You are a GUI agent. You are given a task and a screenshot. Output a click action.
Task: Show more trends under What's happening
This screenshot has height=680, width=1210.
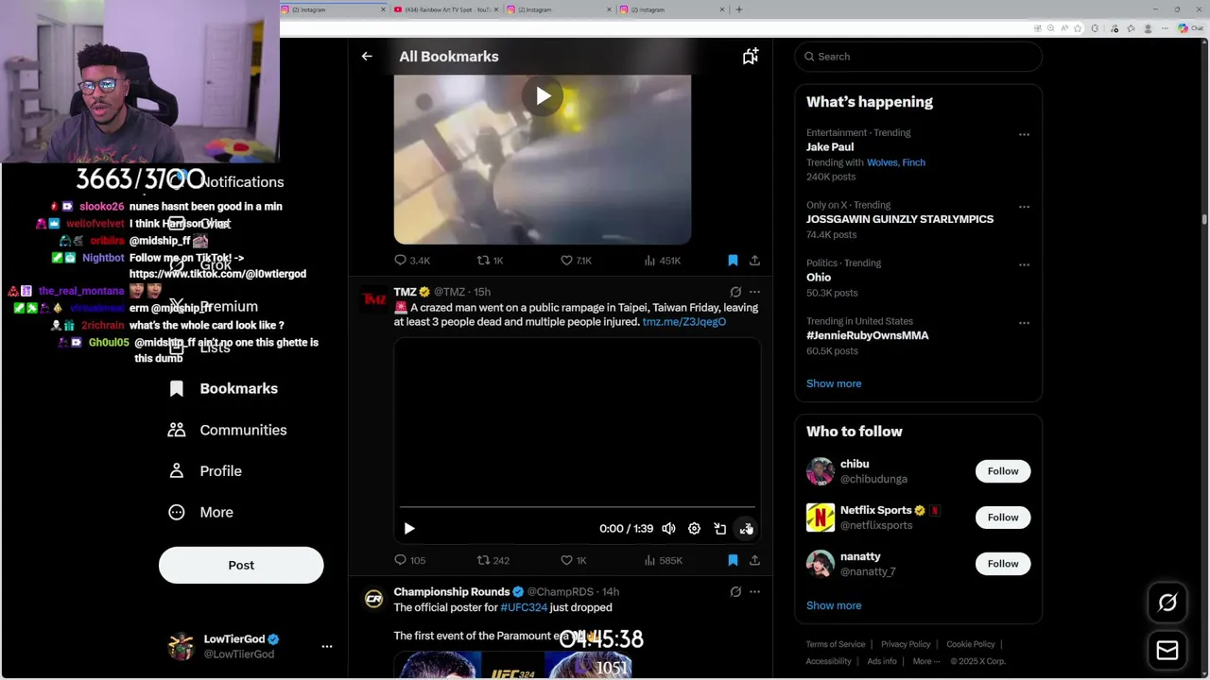834,383
